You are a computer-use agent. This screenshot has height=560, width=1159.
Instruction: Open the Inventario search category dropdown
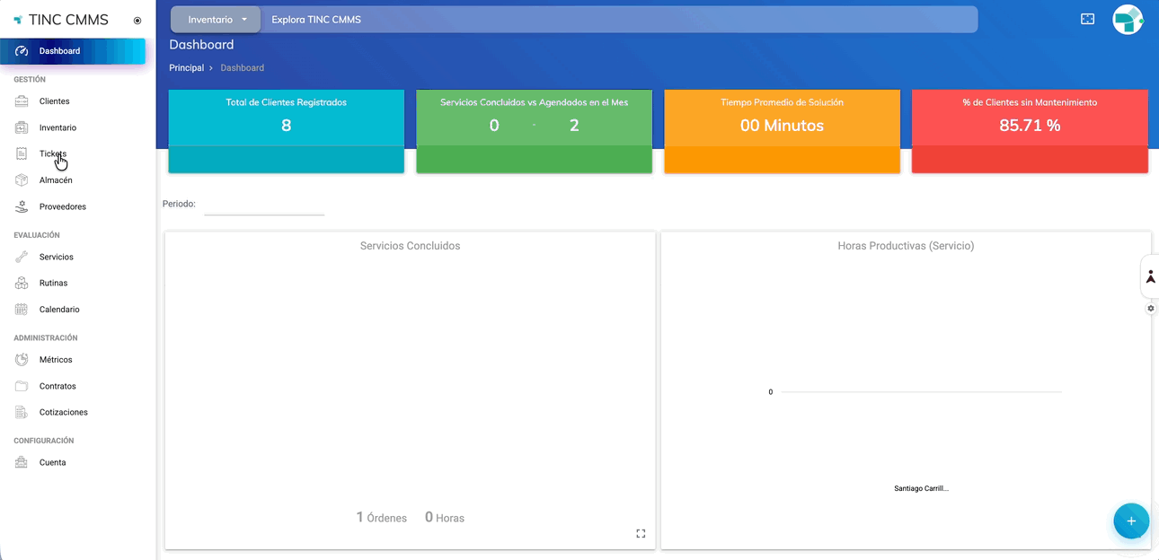click(x=216, y=20)
